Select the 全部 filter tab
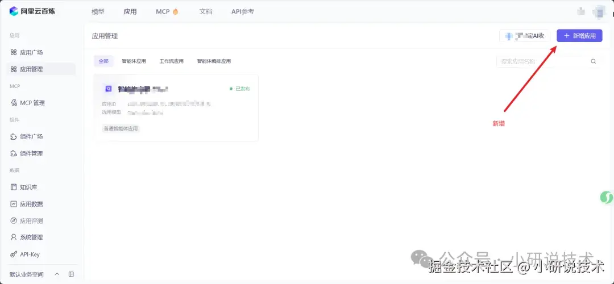 [x=103, y=61]
